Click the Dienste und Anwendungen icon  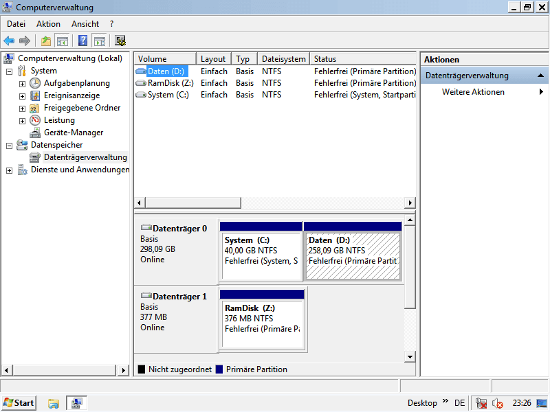pos(22,170)
